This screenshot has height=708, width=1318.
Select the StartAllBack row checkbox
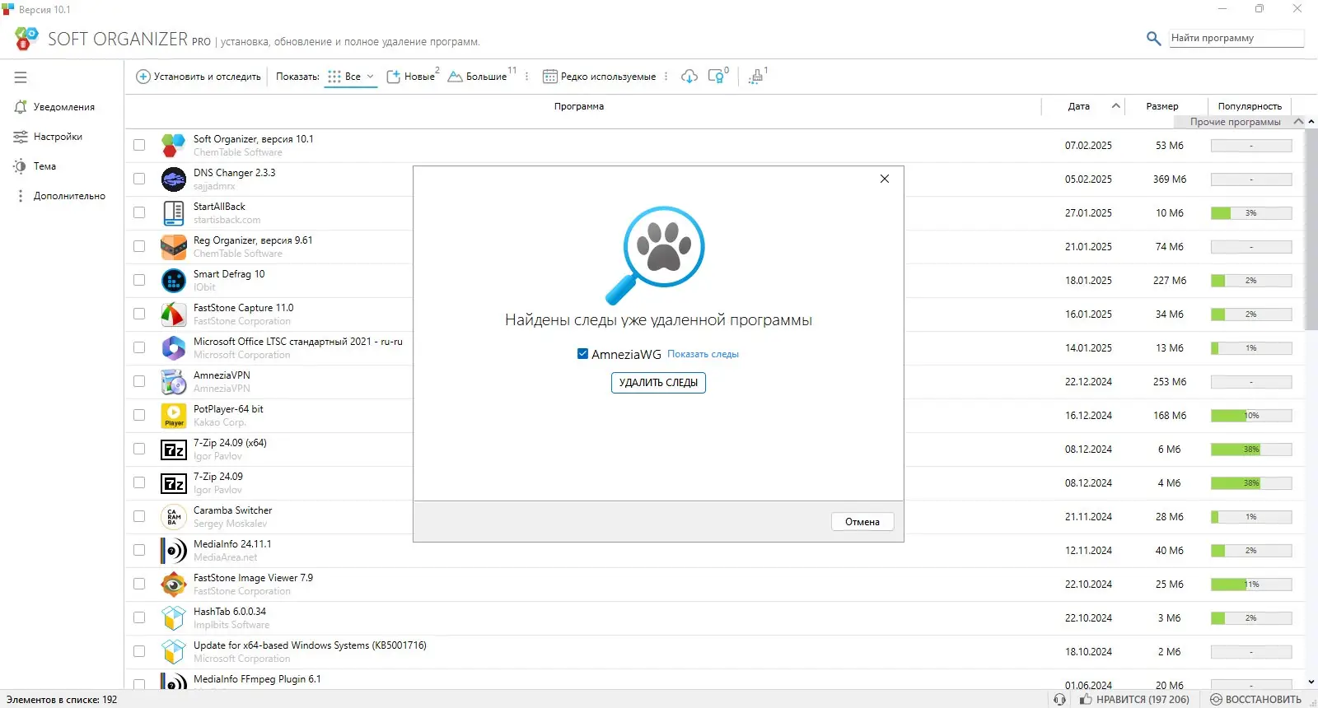click(x=139, y=213)
